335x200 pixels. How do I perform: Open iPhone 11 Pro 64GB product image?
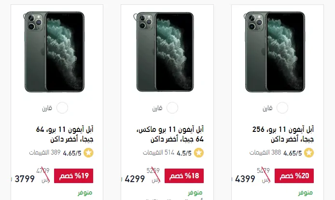tap(54, 52)
